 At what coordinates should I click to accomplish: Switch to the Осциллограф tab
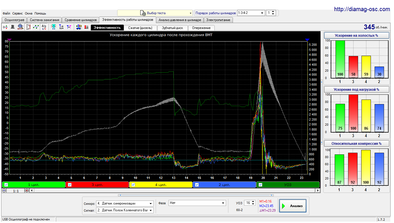(14, 20)
